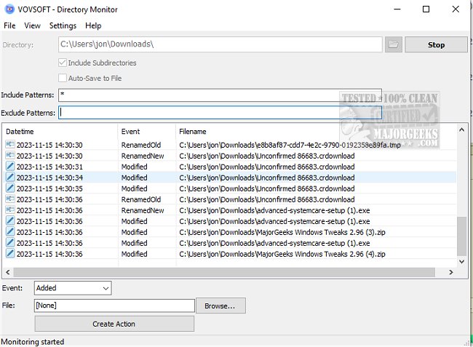Click the icon of the RenamedNew advanced-systemcare row

tap(10, 210)
